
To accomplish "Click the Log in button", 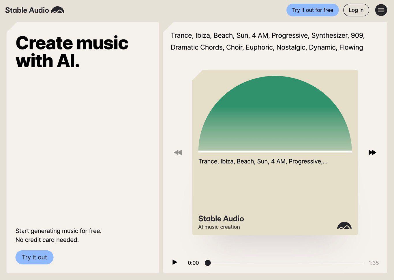I will 356,10.
